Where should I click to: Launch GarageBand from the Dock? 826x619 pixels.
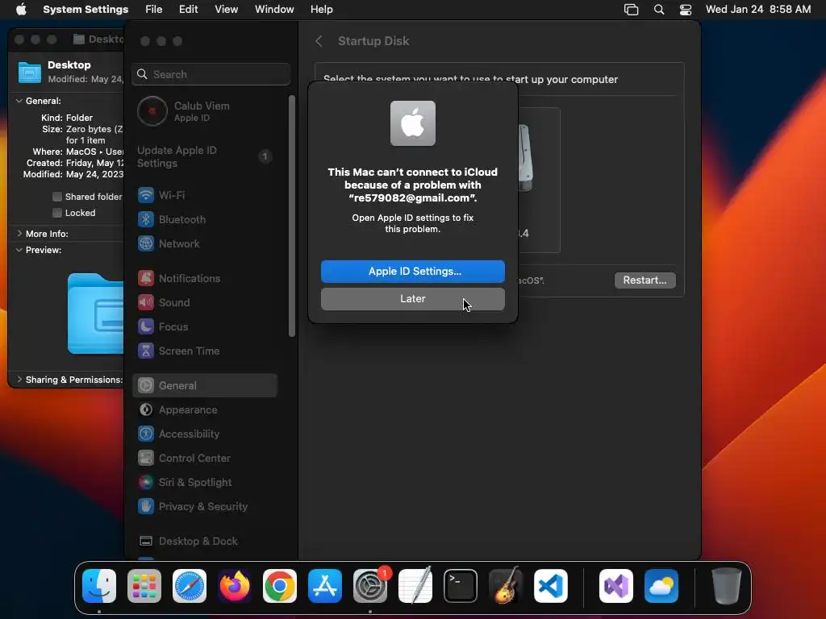[506, 585]
